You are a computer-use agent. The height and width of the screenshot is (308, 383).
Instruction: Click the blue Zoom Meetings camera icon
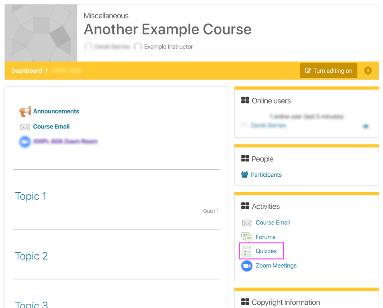click(246, 265)
